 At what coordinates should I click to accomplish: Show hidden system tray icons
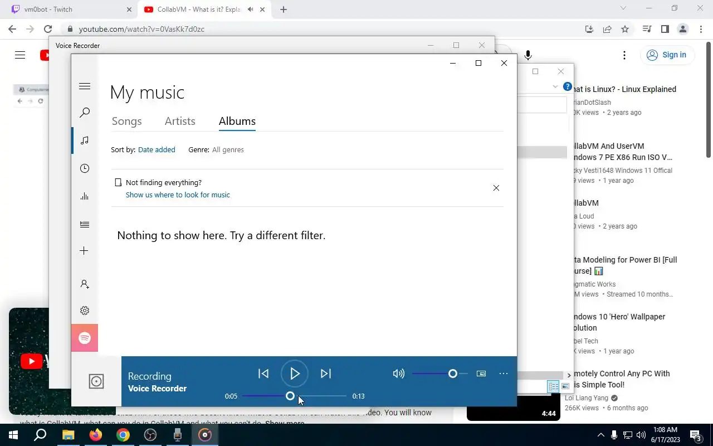pyautogui.click(x=600, y=435)
